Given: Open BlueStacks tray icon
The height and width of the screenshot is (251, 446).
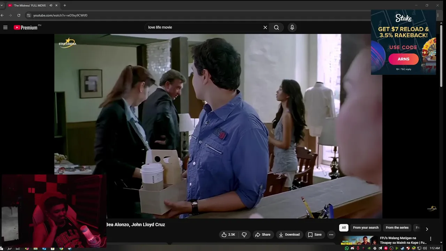Looking at the screenshot, I should 414,248.
